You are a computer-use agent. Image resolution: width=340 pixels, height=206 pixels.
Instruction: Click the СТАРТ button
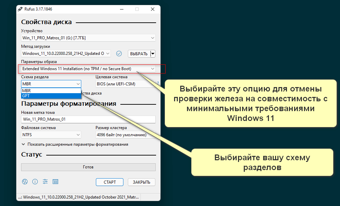click(x=109, y=182)
